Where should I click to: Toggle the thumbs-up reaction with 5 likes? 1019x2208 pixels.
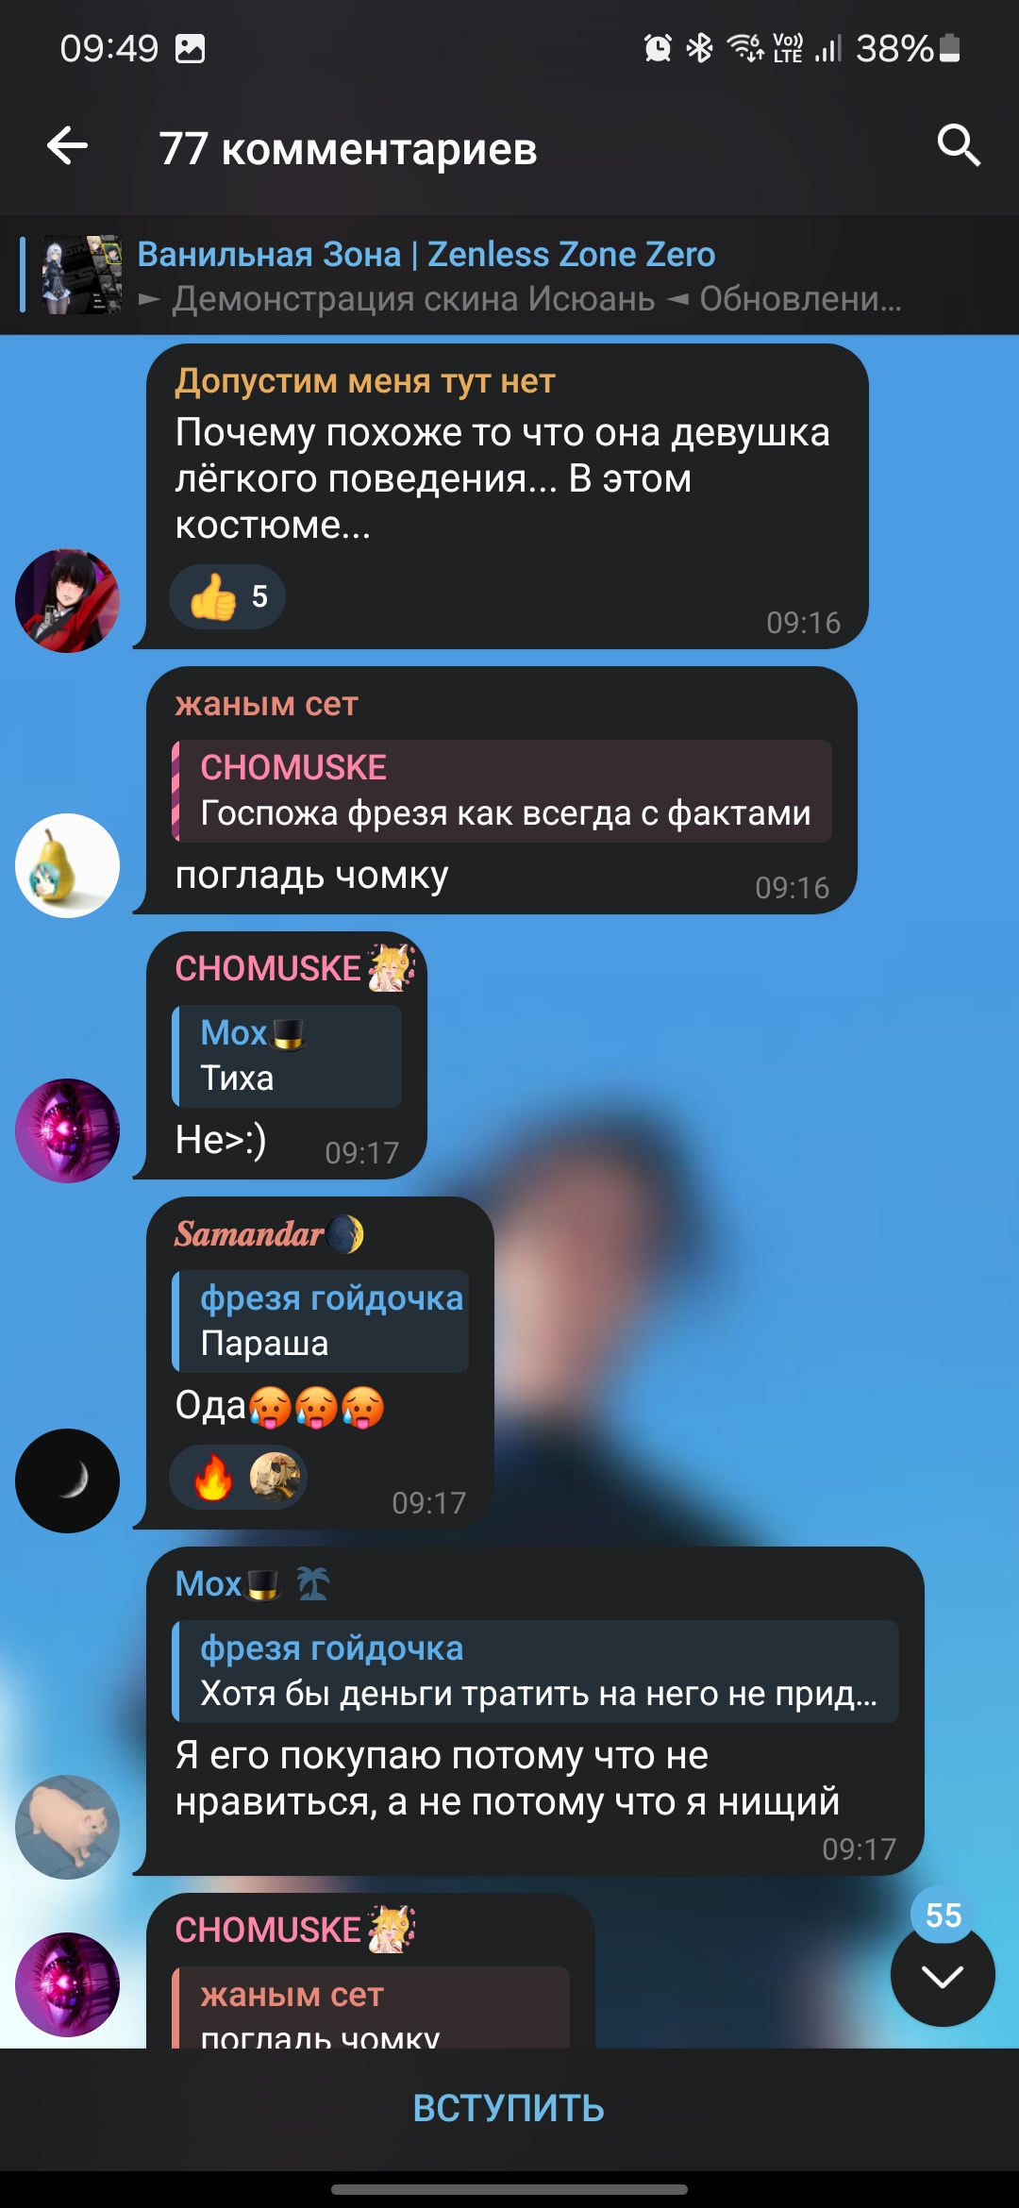(x=227, y=596)
